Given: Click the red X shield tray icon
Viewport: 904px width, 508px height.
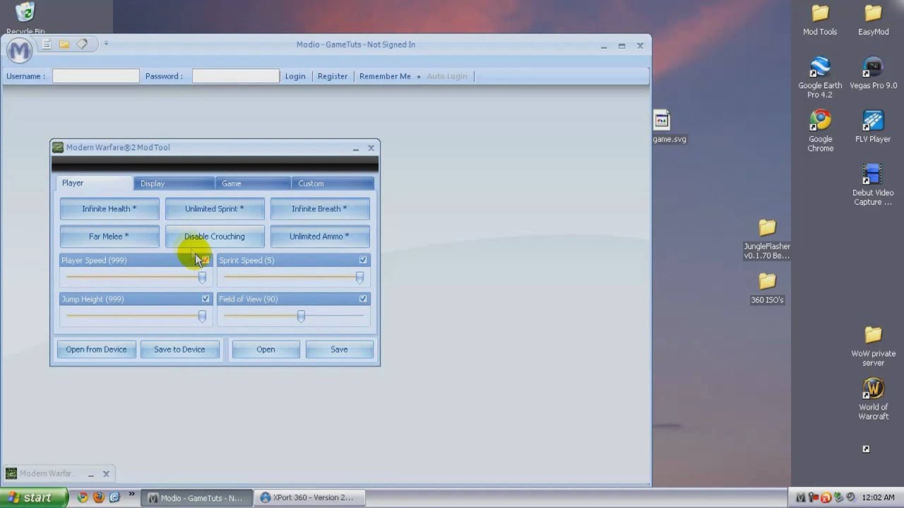Looking at the screenshot, I should (x=826, y=497).
